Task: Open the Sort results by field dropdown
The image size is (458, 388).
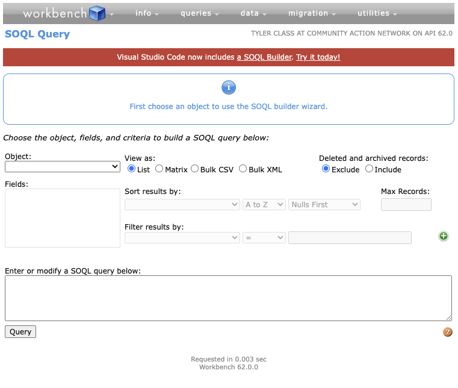Action: pos(182,205)
